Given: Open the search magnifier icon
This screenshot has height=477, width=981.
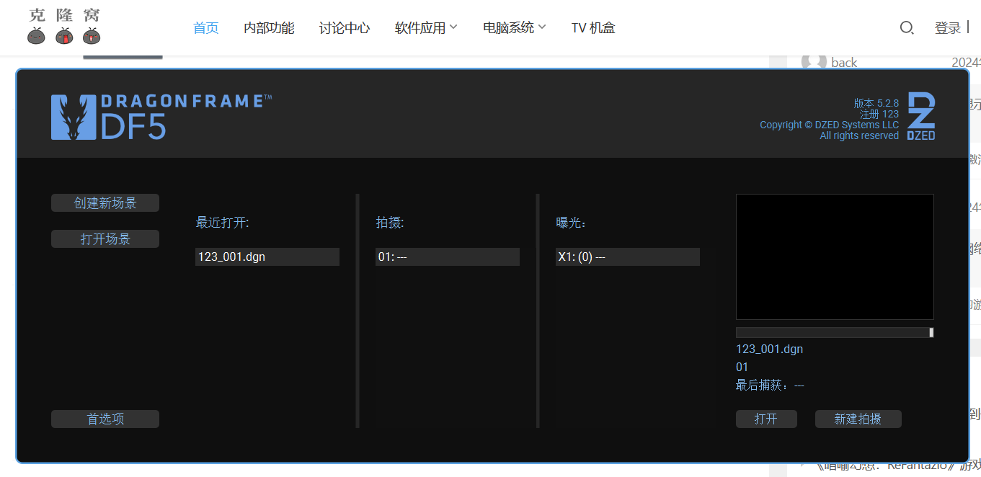Looking at the screenshot, I should (x=907, y=28).
